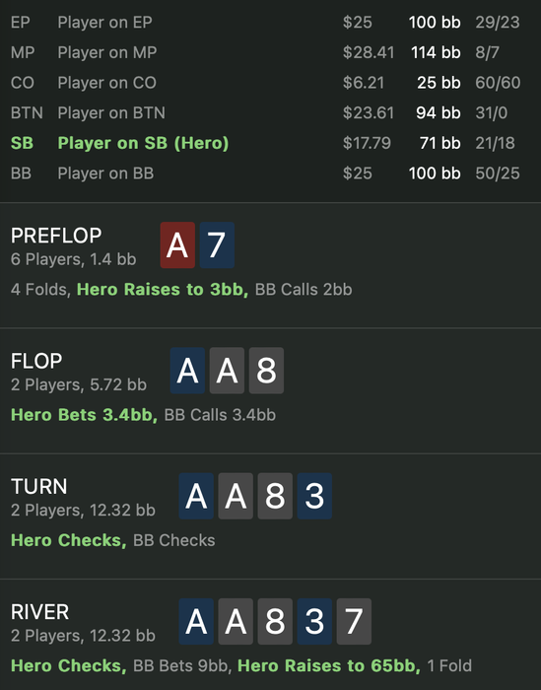This screenshot has height=690, width=541.
Task: Click 'Hero Raises to 3bb' action text
Action: tap(163, 290)
